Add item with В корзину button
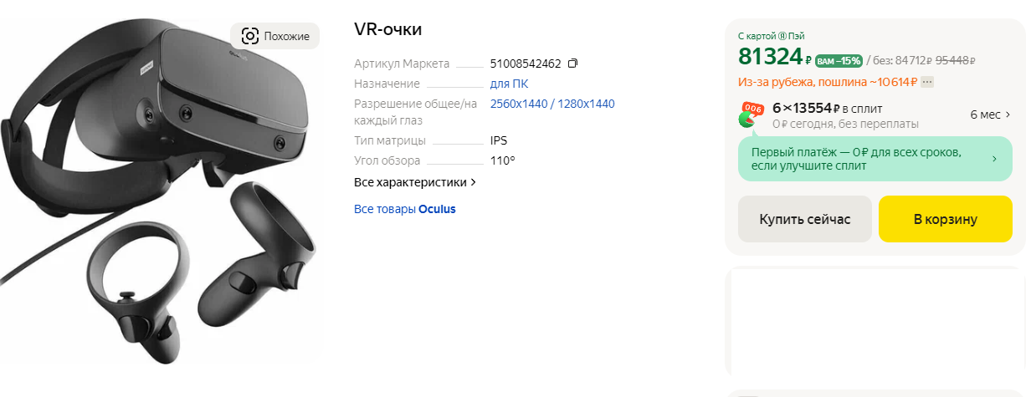1031x397 pixels. [946, 219]
